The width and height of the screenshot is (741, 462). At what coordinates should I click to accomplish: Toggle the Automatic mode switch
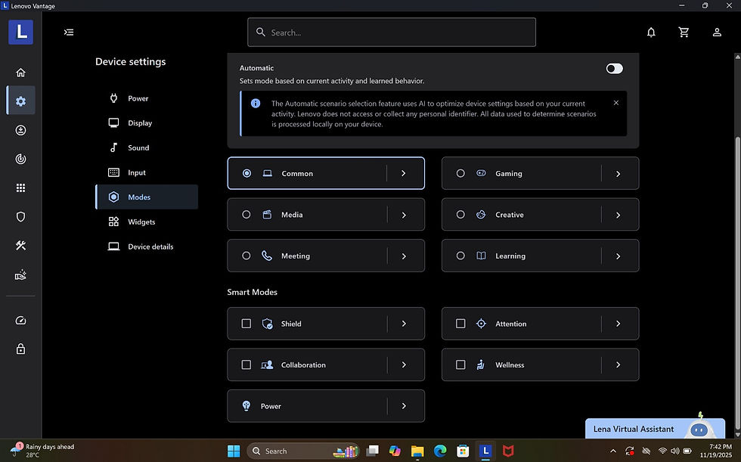(x=614, y=69)
